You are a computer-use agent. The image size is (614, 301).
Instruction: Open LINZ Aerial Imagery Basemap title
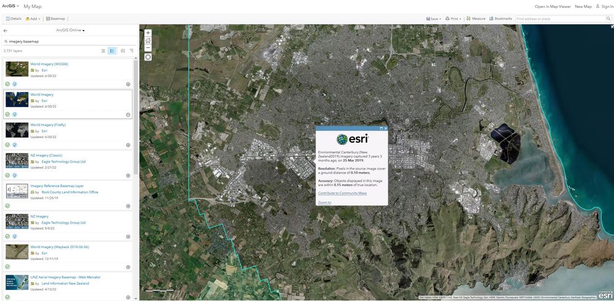coord(65,277)
